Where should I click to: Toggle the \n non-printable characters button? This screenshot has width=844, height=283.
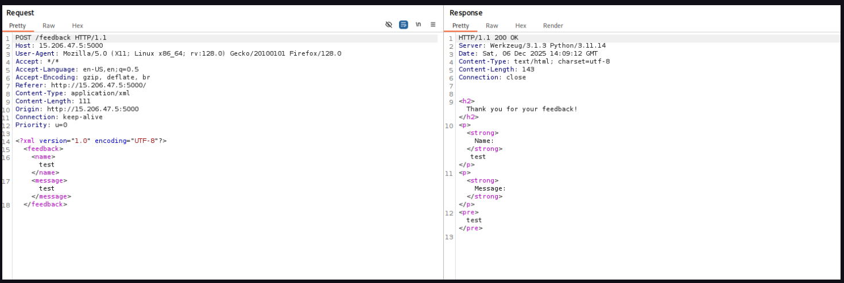coord(419,25)
